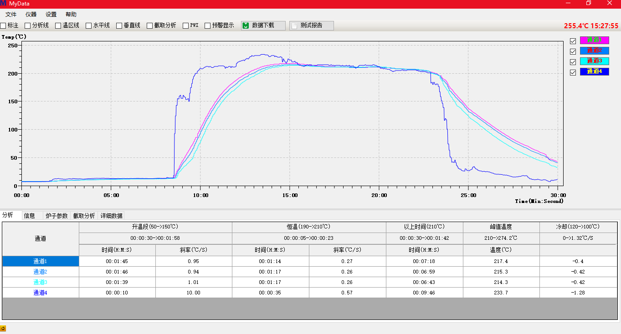Toggle the 分析线 checkbox
This screenshot has height=334, width=621.
(28, 25)
